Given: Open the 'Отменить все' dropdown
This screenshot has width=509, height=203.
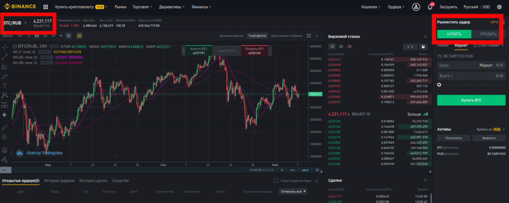Looking at the screenshot, I should coord(293,191).
